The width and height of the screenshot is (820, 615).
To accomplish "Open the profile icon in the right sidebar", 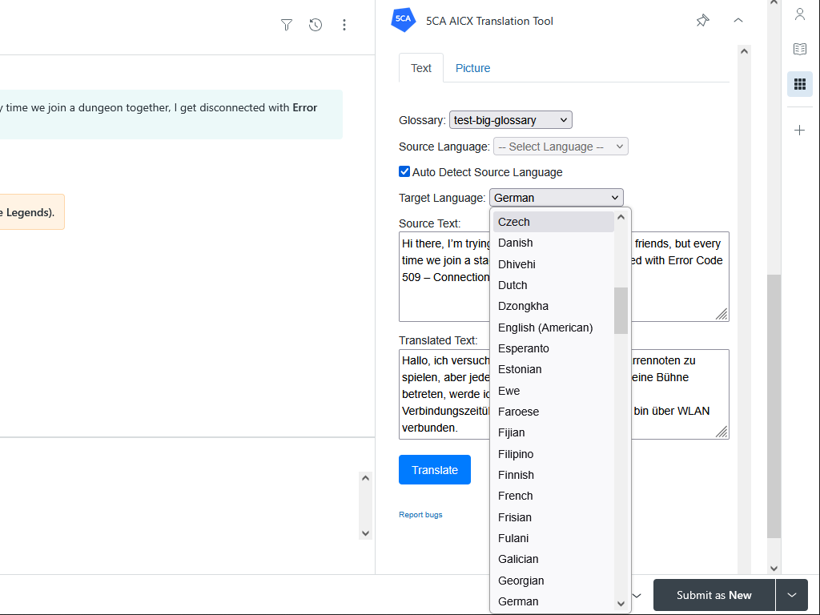I will coord(799,14).
